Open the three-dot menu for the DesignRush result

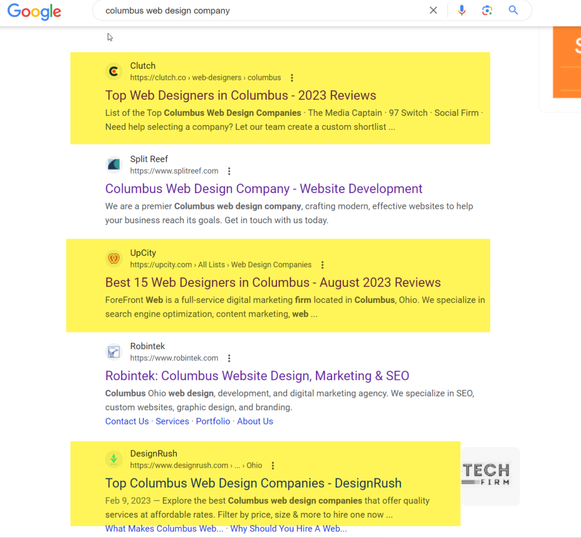point(273,466)
